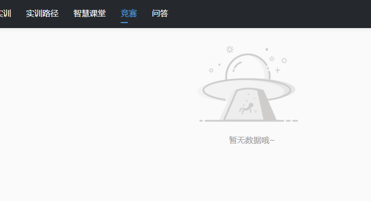Go to the 问答 section

(x=160, y=14)
